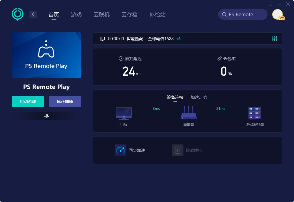Click the 24 ms latency value
Image resolution: width=294 pixels, height=202 pixels.
[x=132, y=72]
